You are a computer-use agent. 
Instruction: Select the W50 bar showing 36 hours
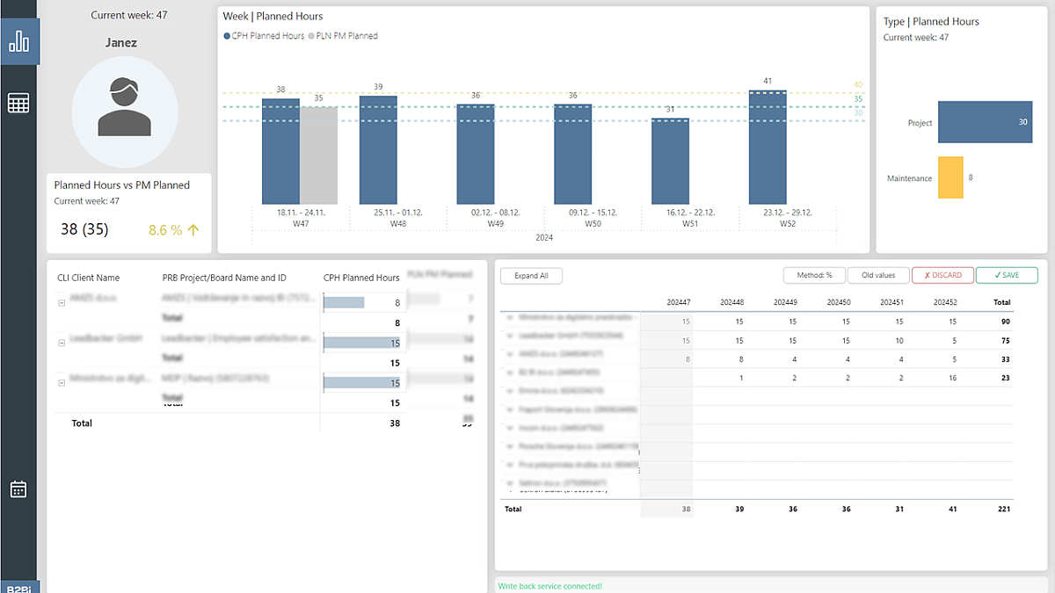tap(573, 154)
